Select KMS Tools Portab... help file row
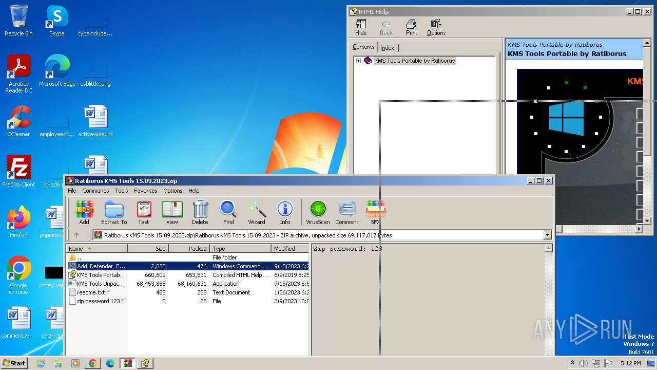This screenshot has height=370, width=657. 188,275
